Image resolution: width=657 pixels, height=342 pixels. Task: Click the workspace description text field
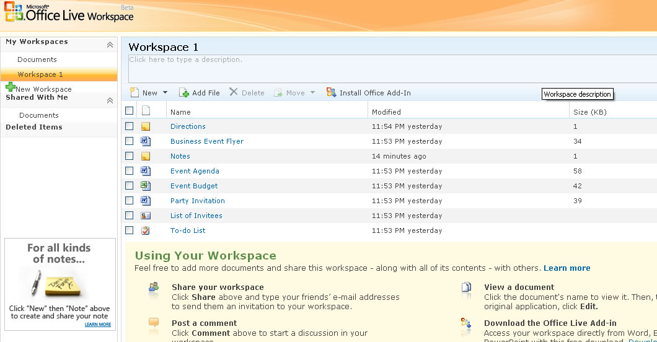pyautogui.click(x=392, y=68)
